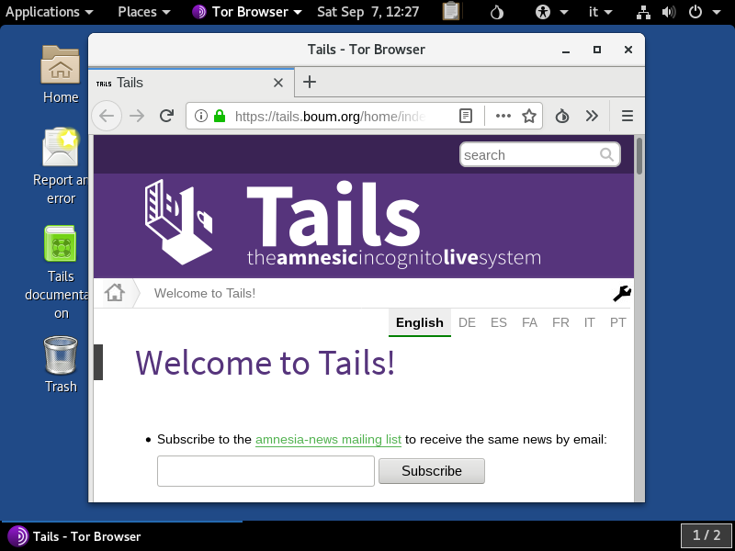Minimize the Tor Browser window

[x=566, y=50]
